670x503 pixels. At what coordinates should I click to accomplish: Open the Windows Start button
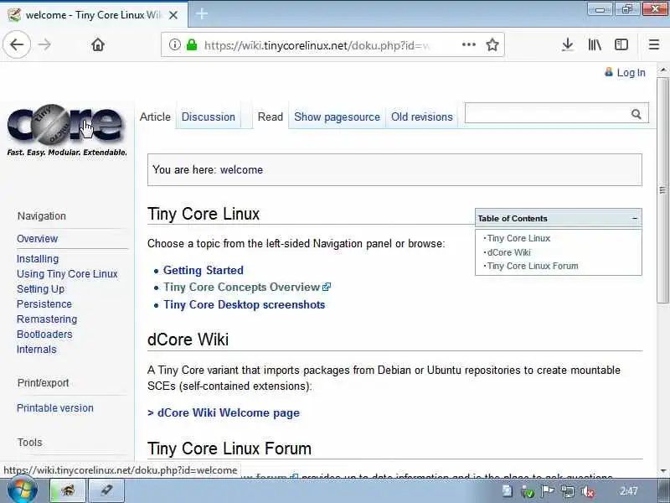click(23, 490)
